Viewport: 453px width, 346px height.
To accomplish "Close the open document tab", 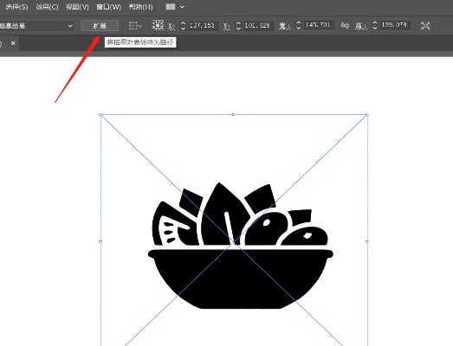I will pos(13,43).
